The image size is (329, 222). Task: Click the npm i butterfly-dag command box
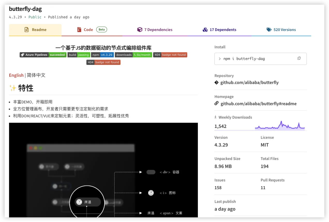point(260,59)
